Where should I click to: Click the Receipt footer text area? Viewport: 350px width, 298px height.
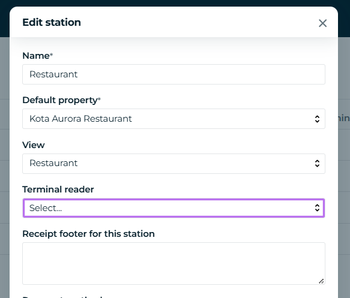coord(173,263)
